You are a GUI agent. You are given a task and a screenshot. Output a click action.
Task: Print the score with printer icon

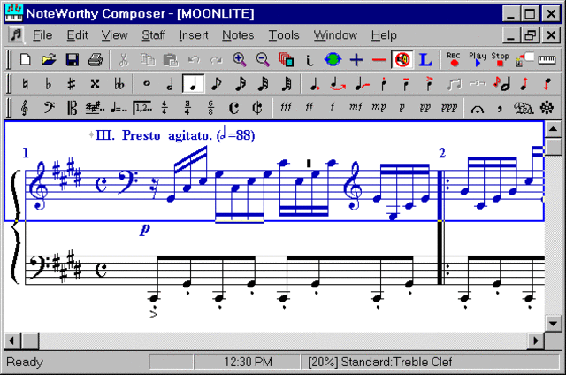tap(96, 59)
